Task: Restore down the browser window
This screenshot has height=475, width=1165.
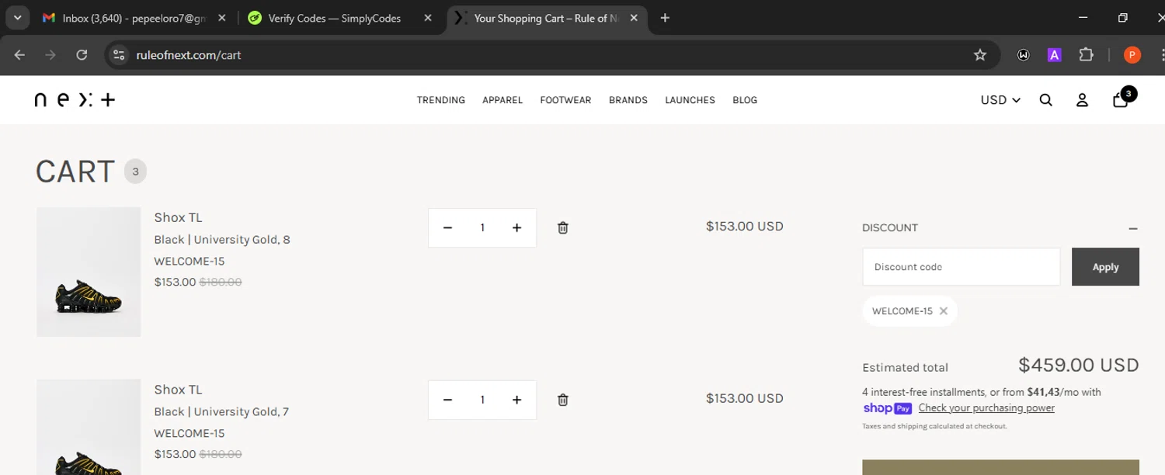Action: [1122, 18]
